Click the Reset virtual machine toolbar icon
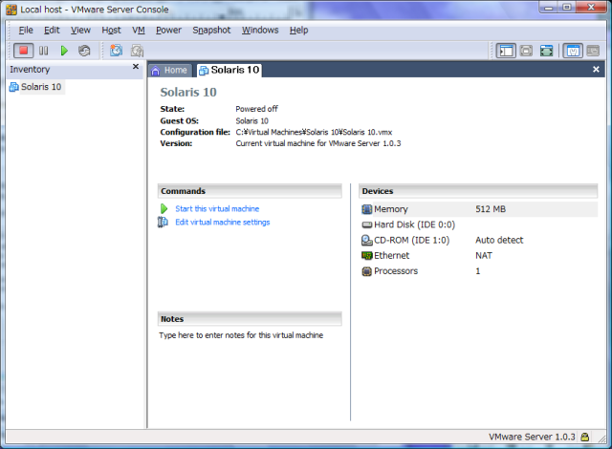Screen dimensions: 612x449 [x=84, y=50]
